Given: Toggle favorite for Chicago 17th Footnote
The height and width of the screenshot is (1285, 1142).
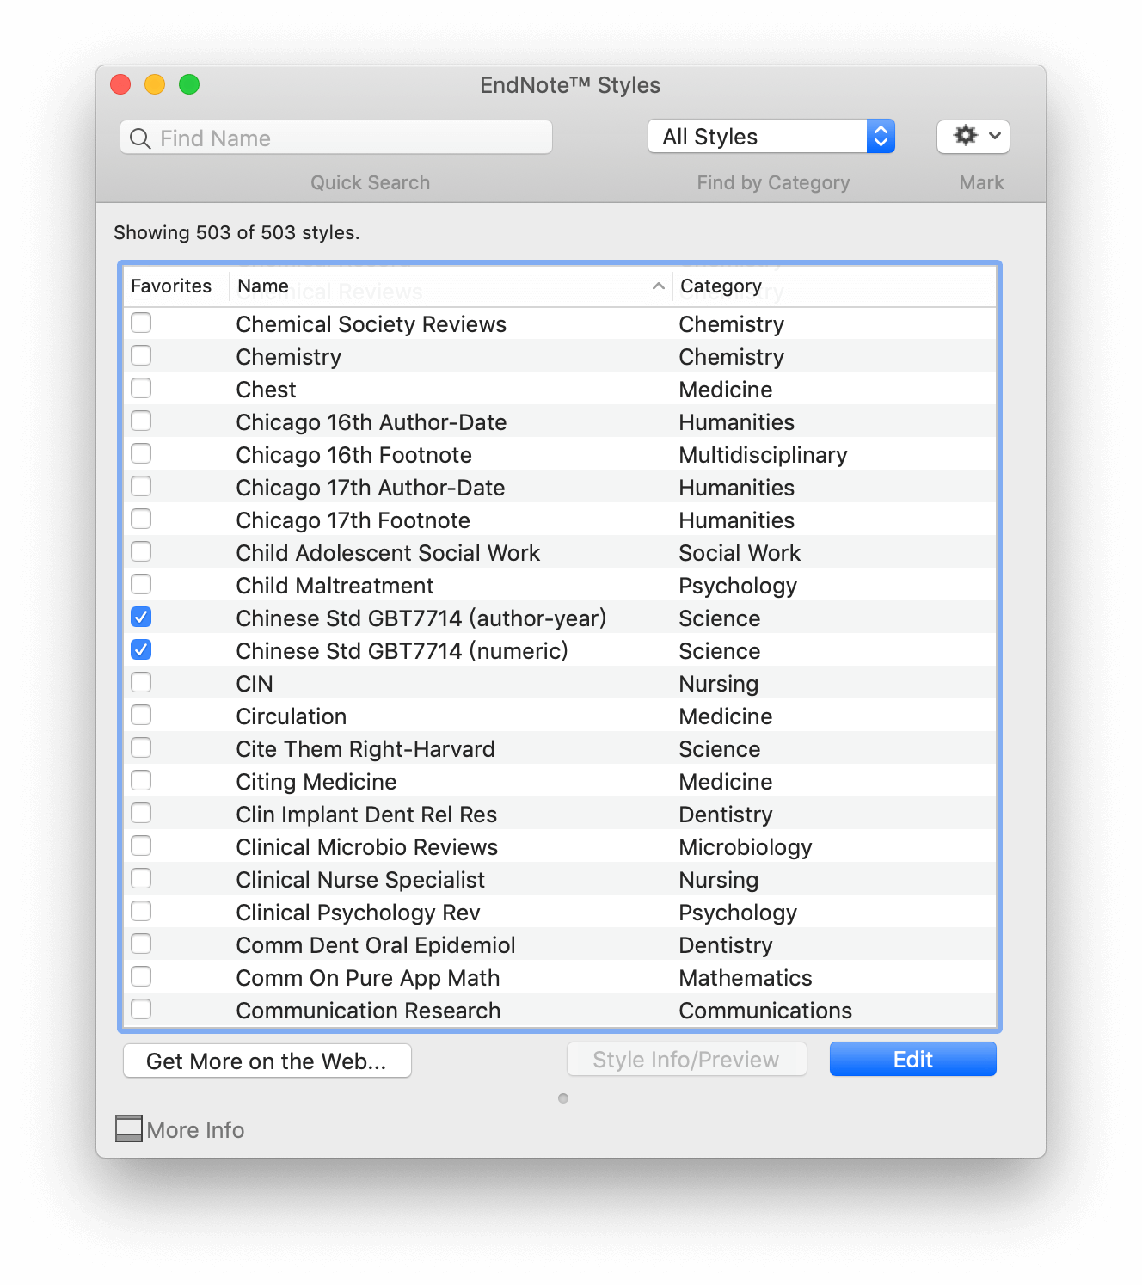Looking at the screenshot, I should point(141,519).
